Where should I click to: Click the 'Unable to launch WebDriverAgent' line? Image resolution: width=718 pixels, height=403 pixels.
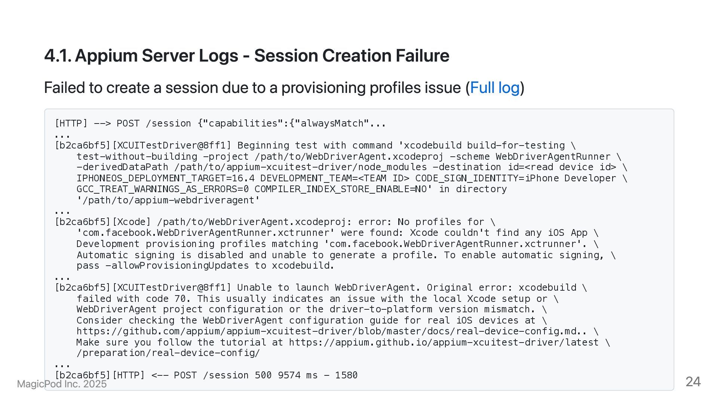point(320,288)
